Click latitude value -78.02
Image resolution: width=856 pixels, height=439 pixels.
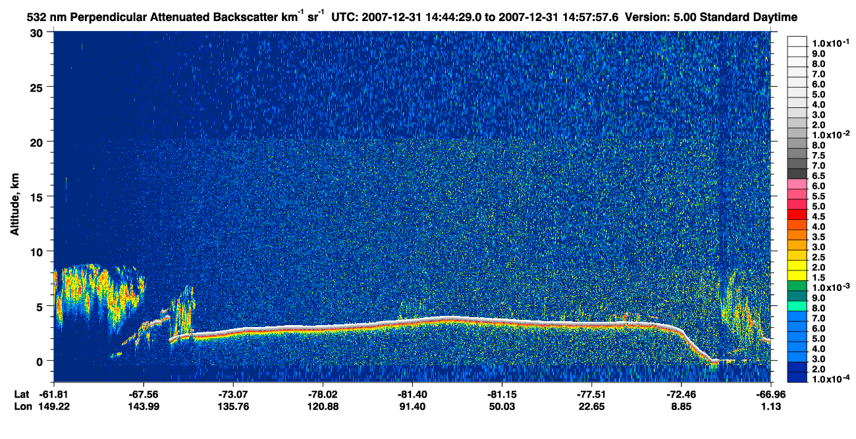pos(323,394)
